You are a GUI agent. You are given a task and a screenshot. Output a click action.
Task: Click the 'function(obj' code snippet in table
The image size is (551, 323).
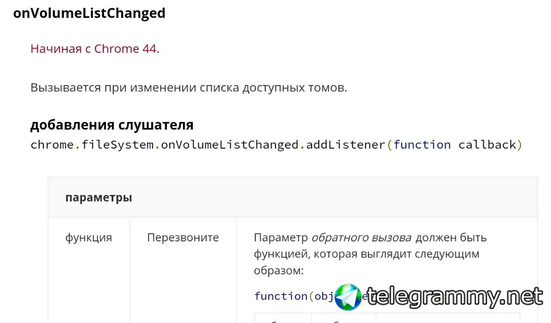pyautogui.click(x=294, y=296)
